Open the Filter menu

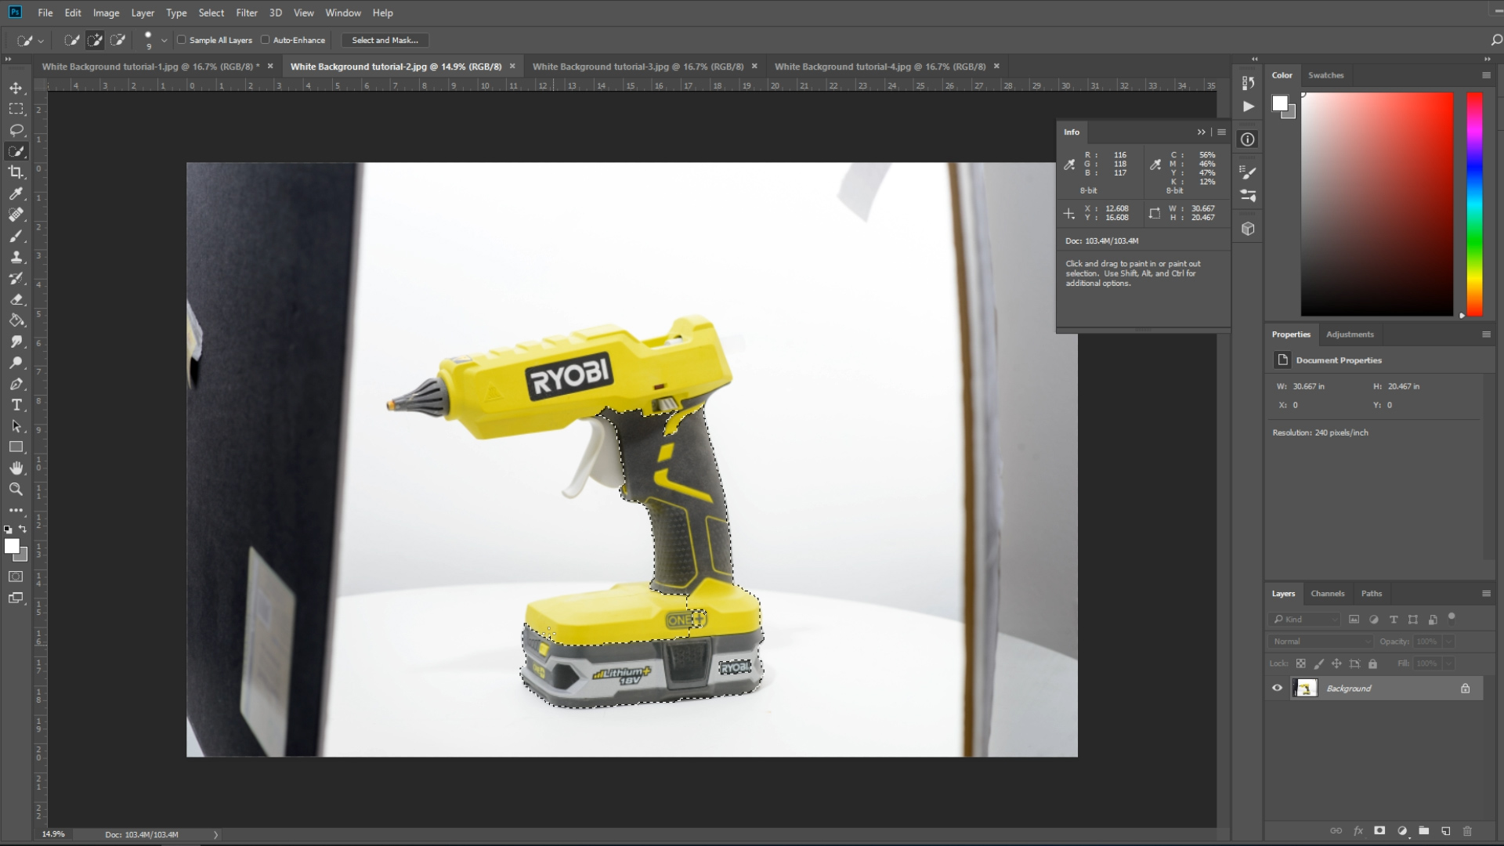click(x=247, y=13)
